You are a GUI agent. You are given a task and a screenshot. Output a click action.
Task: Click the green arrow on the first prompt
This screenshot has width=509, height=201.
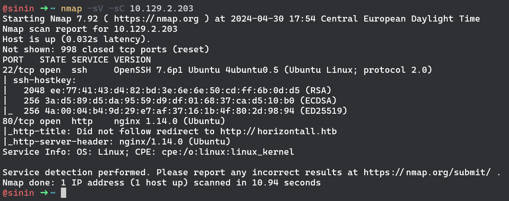pos(44,8)
